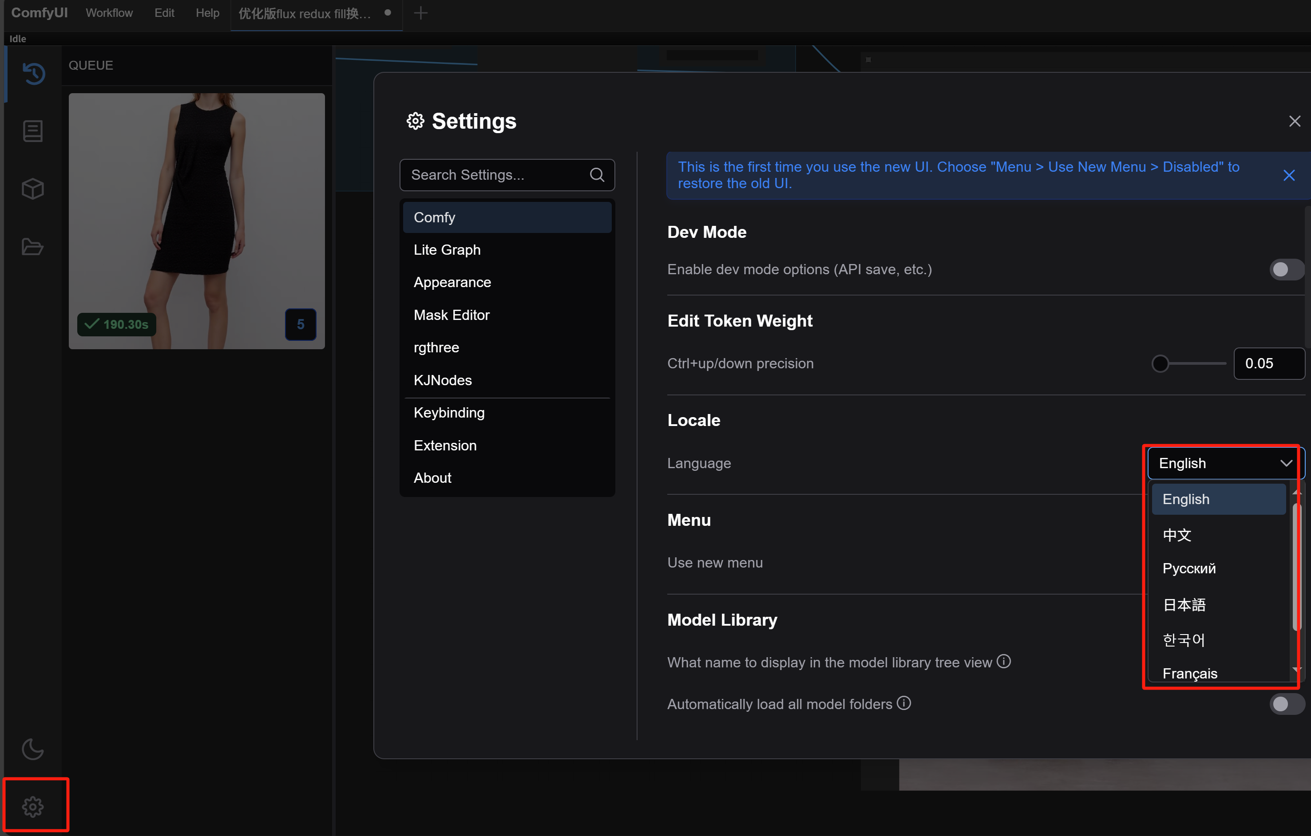Choose Français in language list

coord(1190,673)
